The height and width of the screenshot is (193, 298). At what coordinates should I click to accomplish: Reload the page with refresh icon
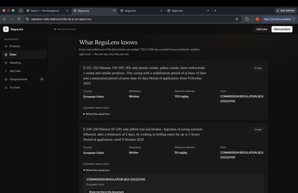click(x=18, y=19)
